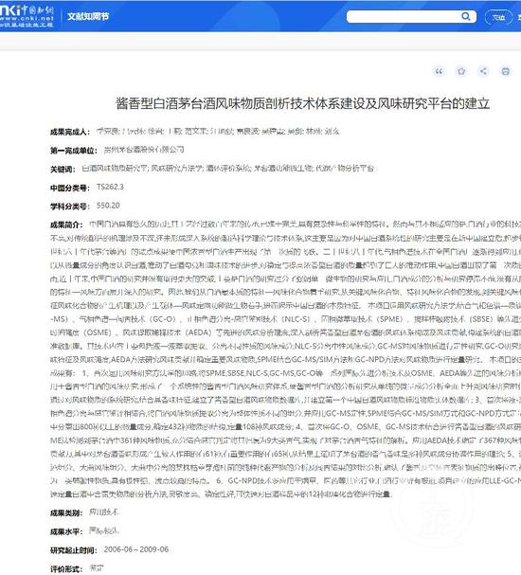Open keyword 茅台酒功能微生物
521x575 pixels.
point(283,169)
